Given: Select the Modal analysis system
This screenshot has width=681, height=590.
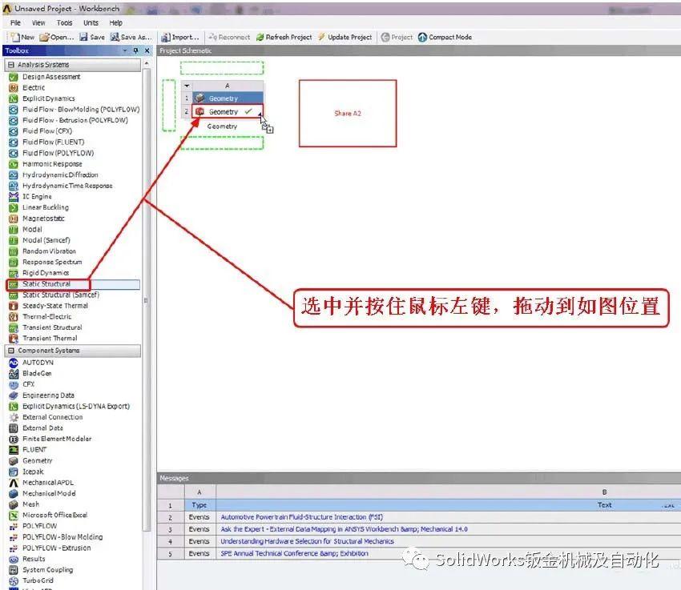Looking at the screenshot, I should click(32, 229).
